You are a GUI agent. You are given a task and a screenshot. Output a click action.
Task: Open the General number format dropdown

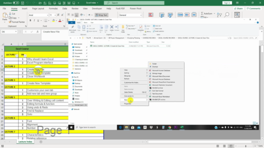click(141, 15)
